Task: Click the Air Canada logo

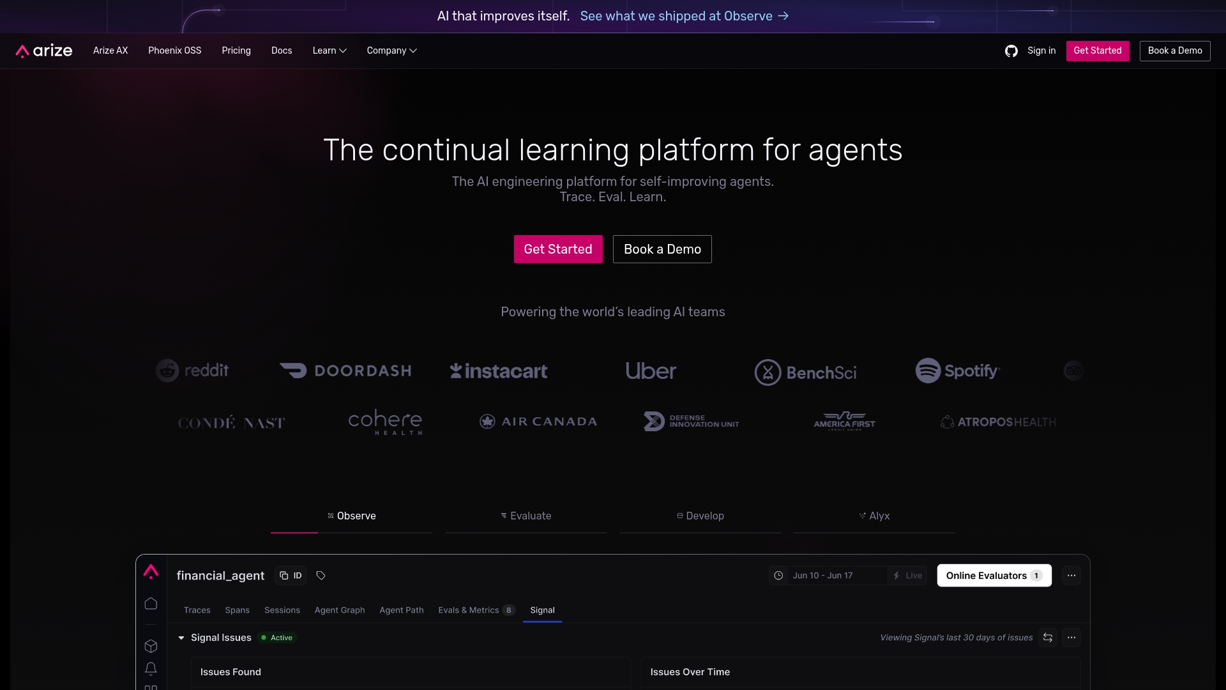Action: tap(538, 422)
